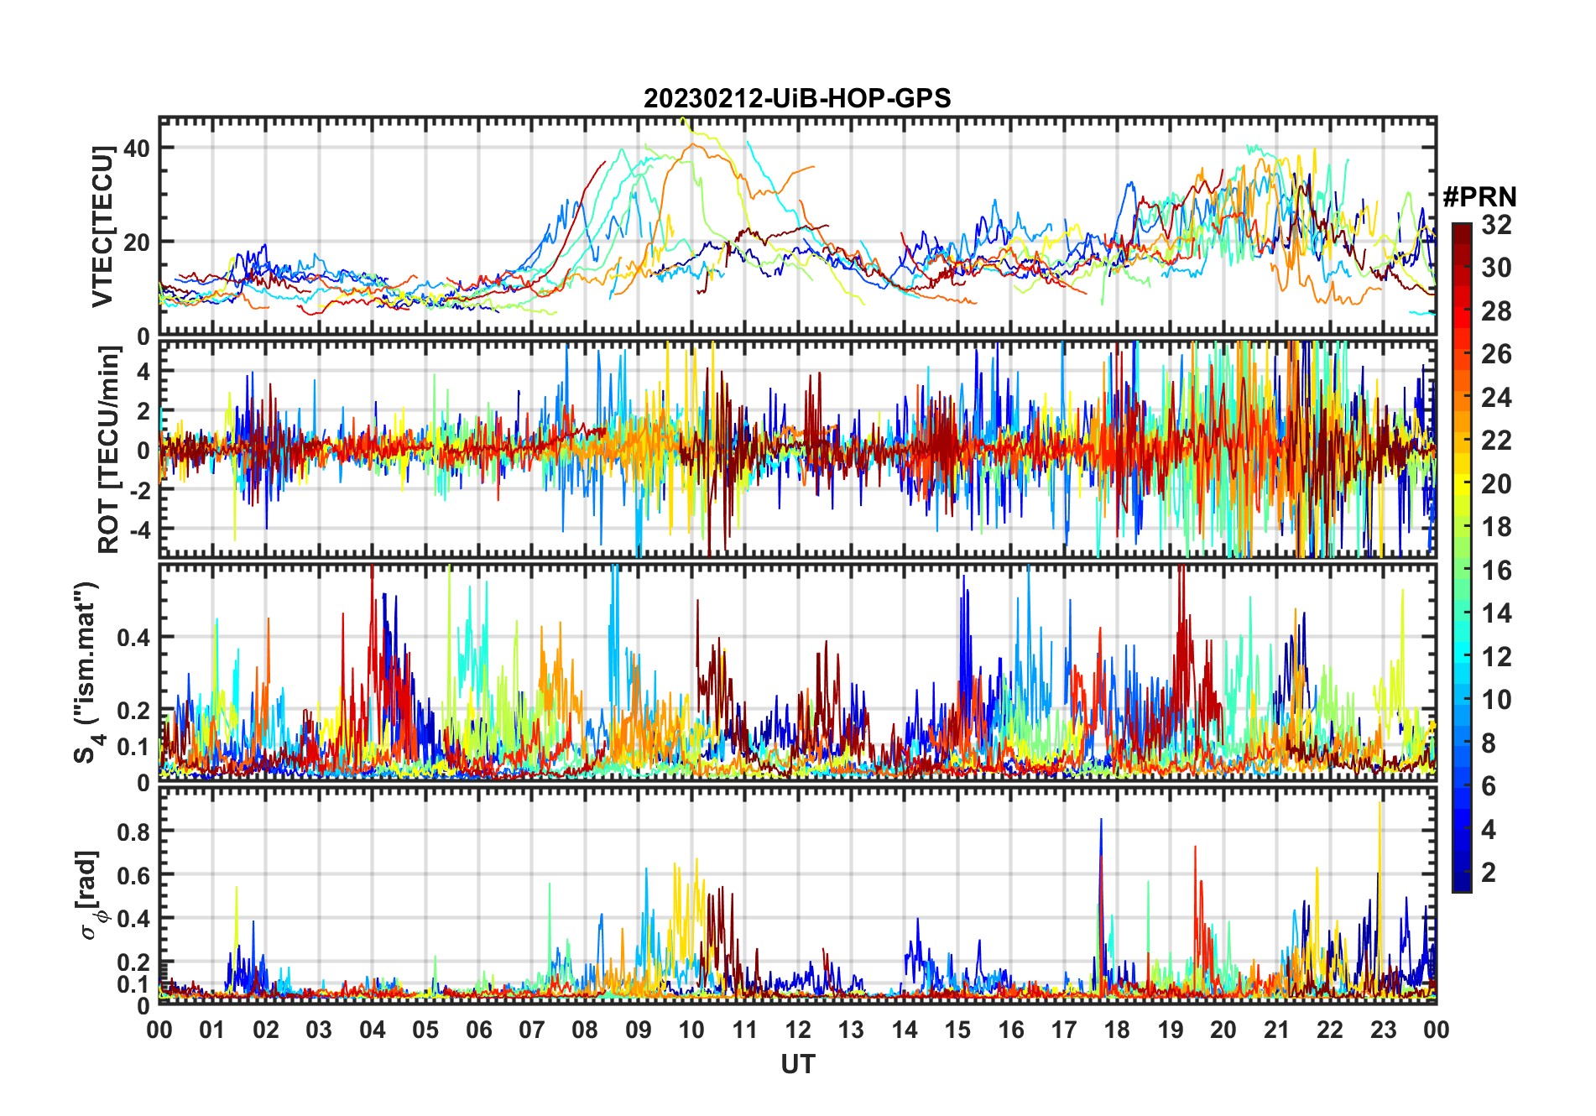Viewport: 1596px width, 1116px height.
Task: Click the green region near PRN 16 on the colorbar
Action: click(x=1462, y=571)
